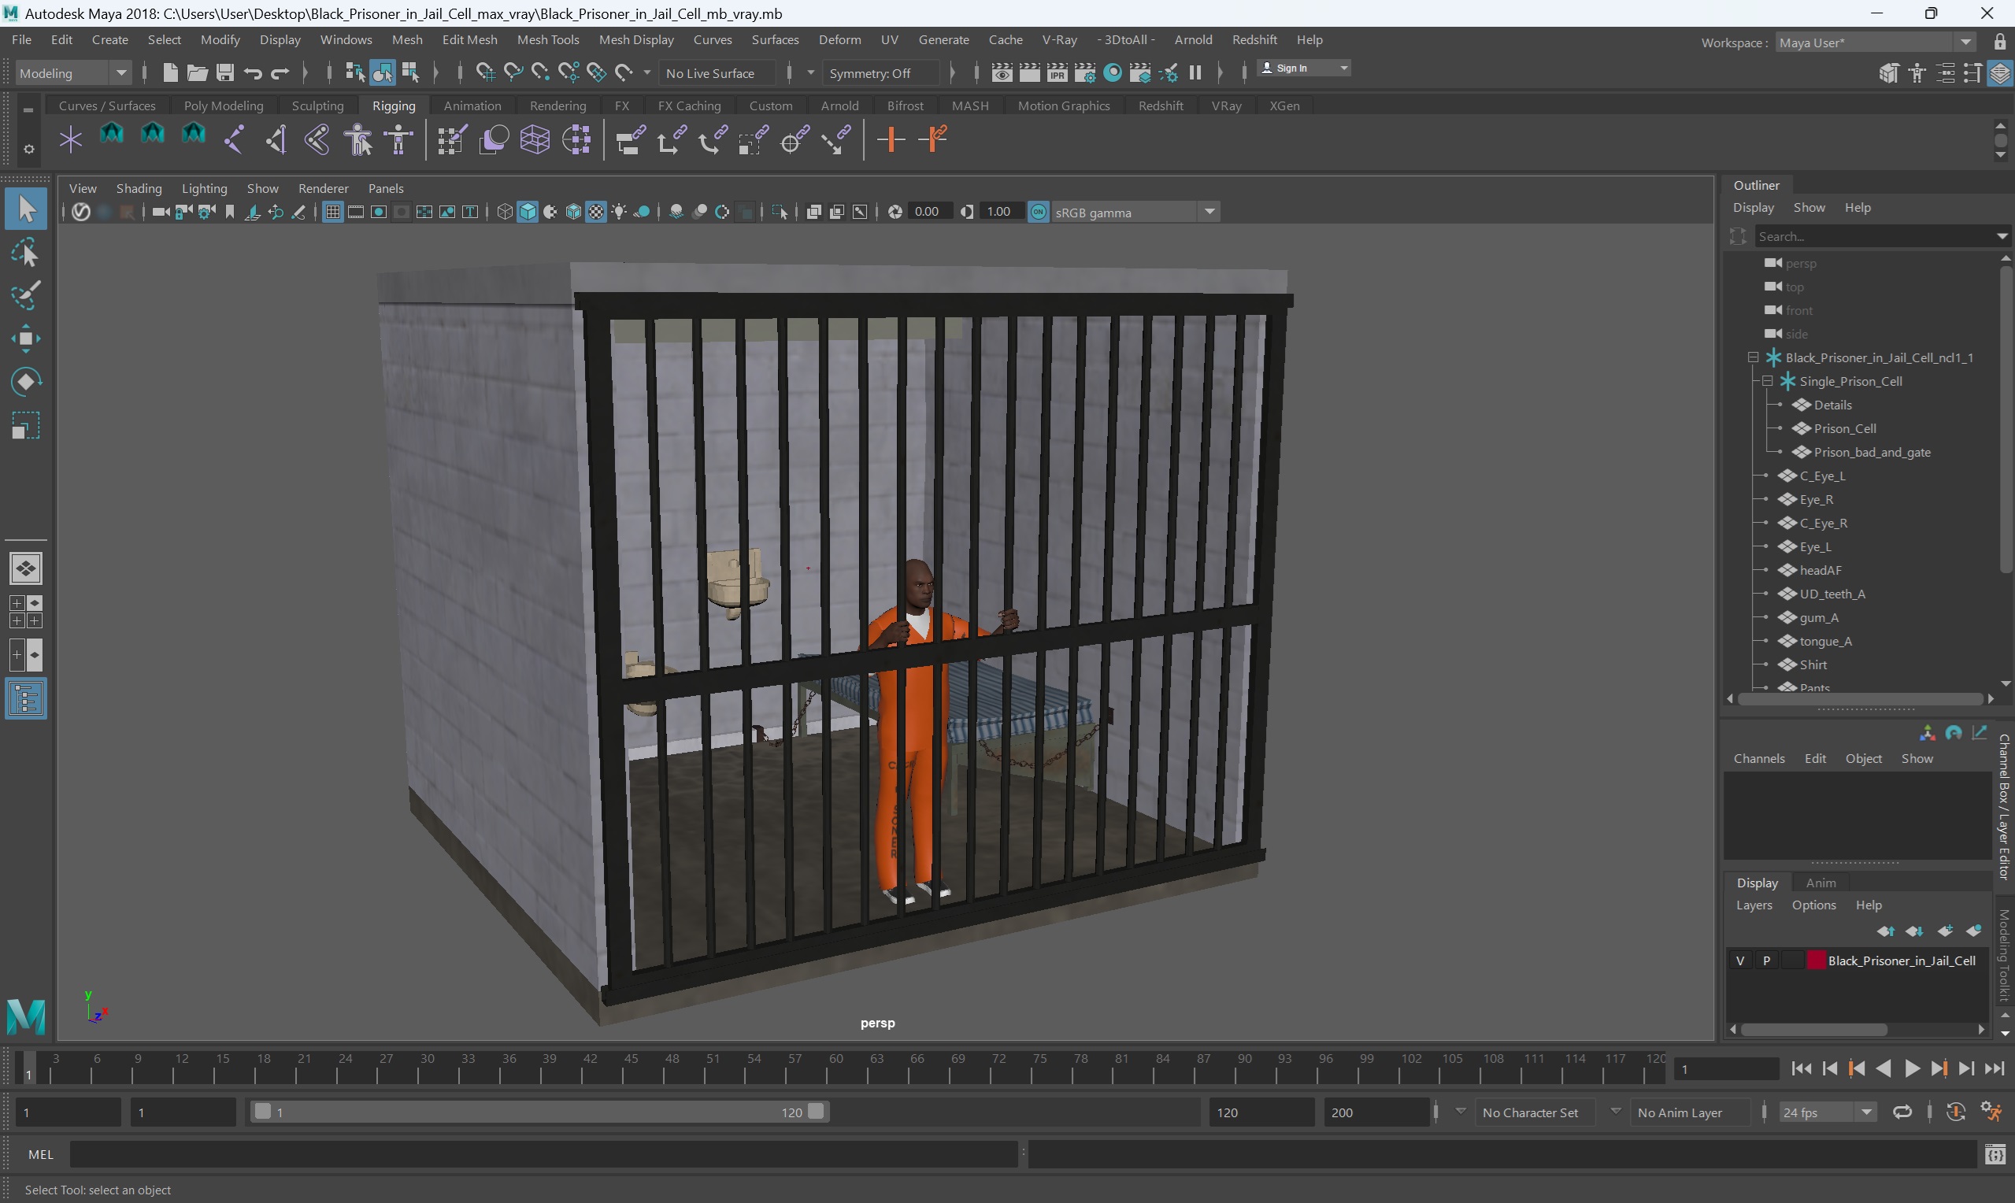The width and height of the screenshot is (2015, 1203).
Task: Open the IPR render icon
Action: [x=1057, y=73]
